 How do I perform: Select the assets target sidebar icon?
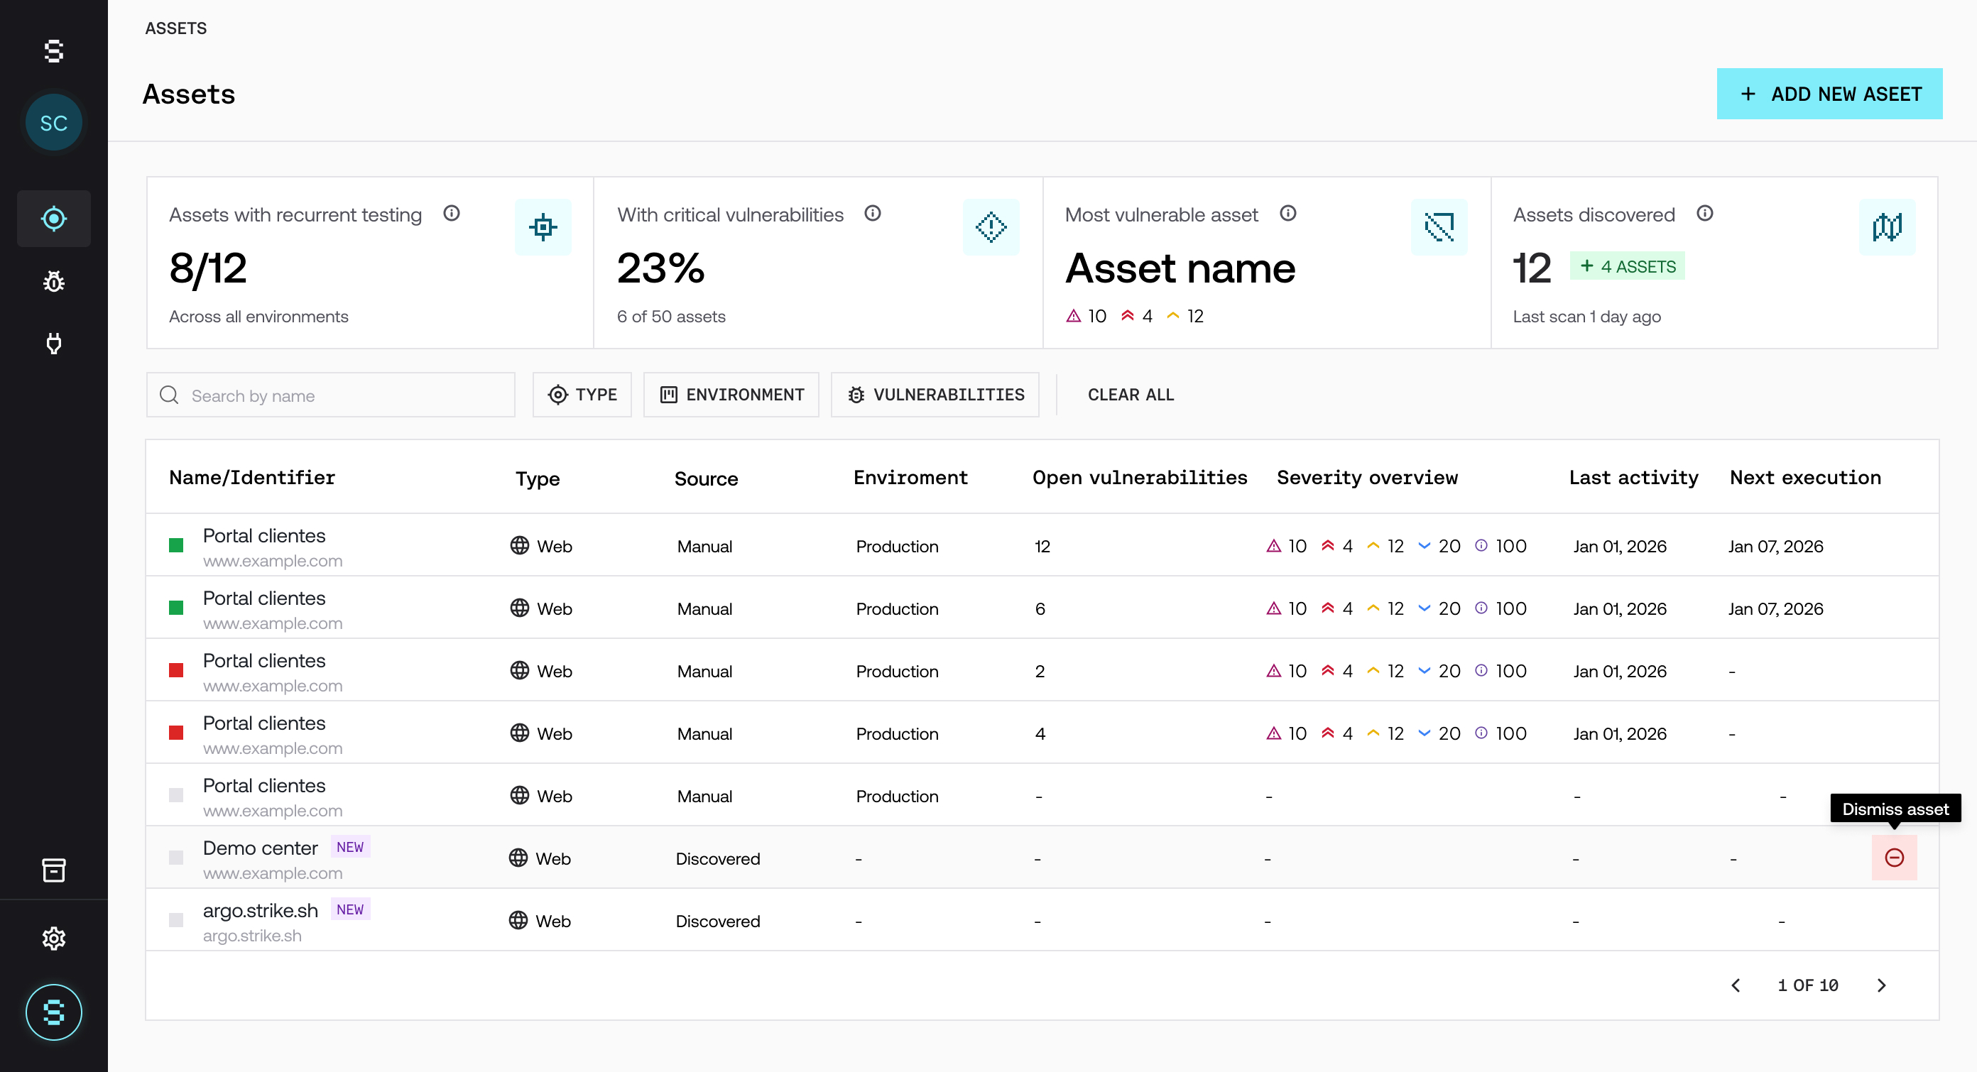pyautogui.click(x=54, y=219)
